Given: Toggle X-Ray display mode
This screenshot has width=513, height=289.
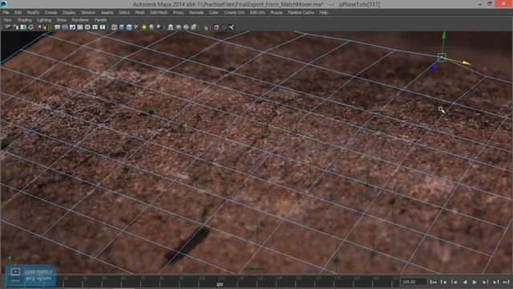Looking at the screenshot, I should click(178, 27).
